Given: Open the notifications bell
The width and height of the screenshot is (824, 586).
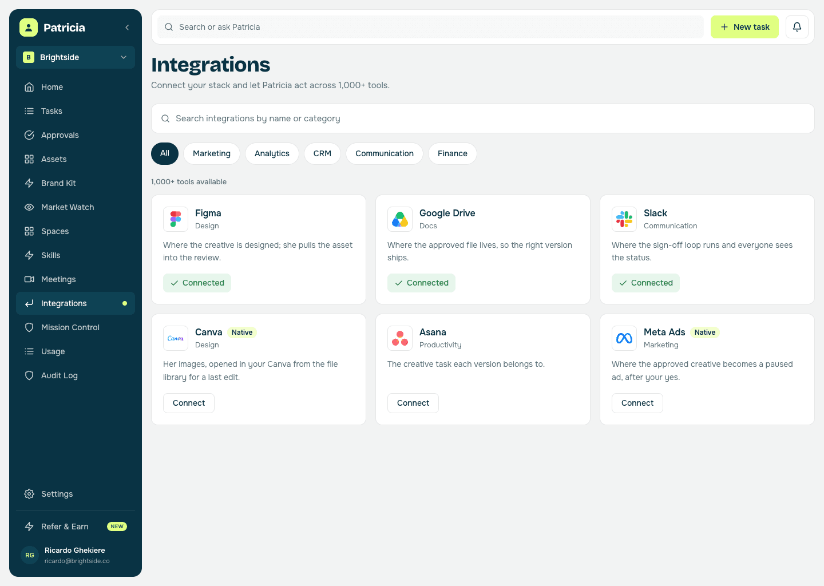Looking at the screenshot, I should (797, 27).
